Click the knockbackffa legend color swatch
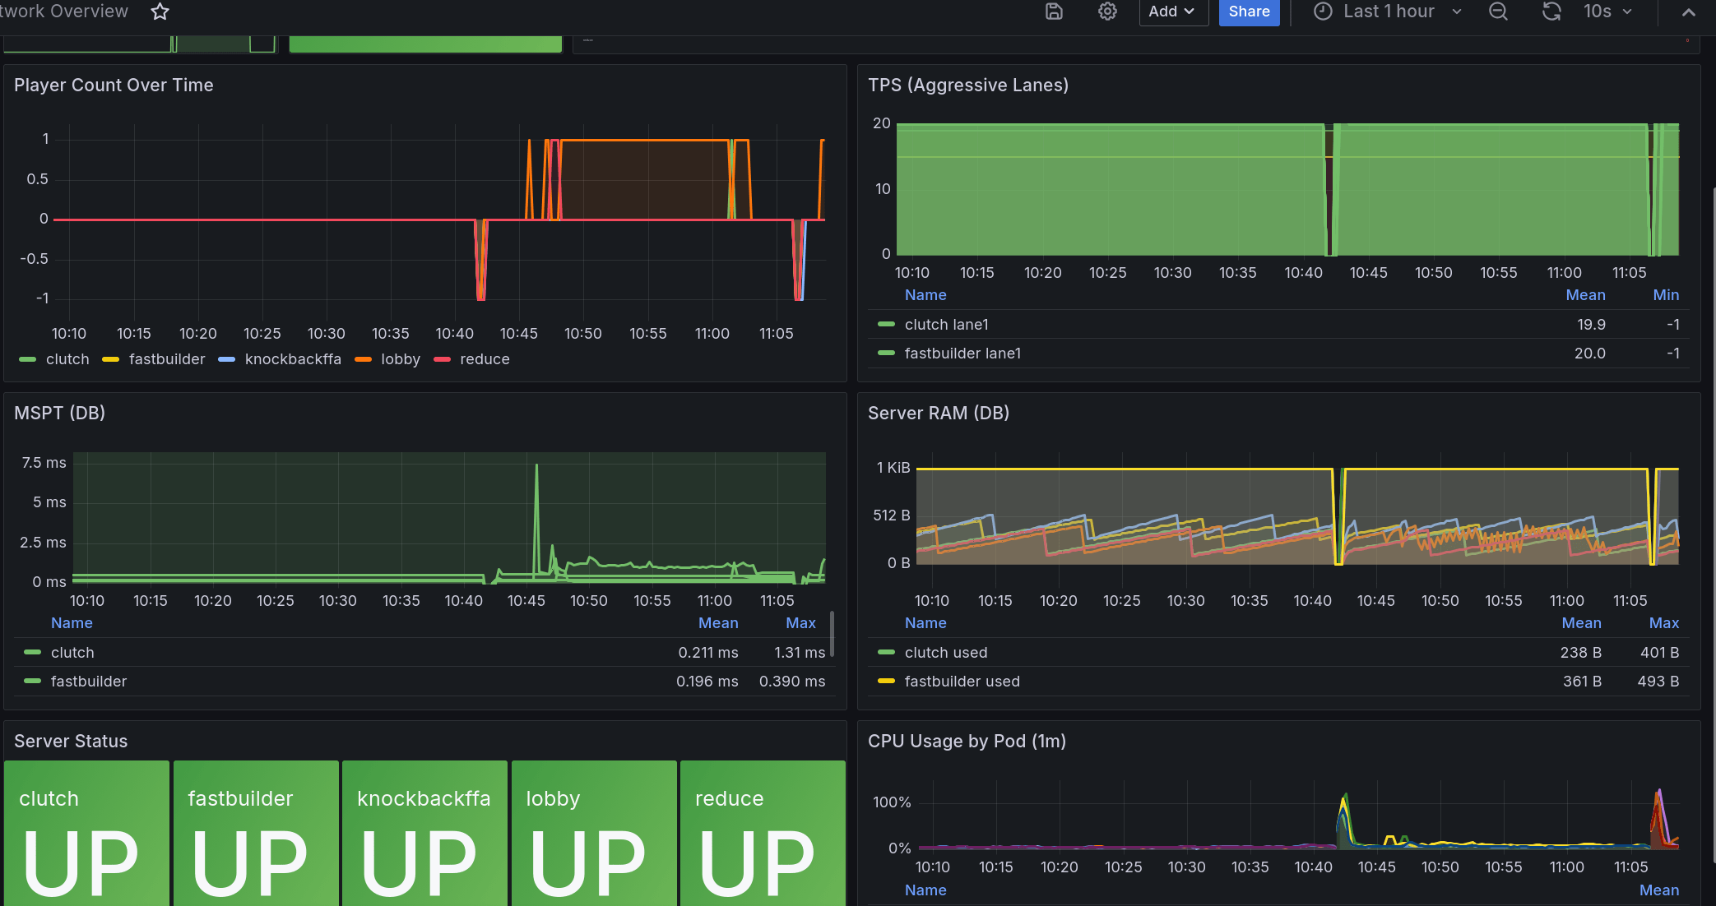 tap(227, 359)
